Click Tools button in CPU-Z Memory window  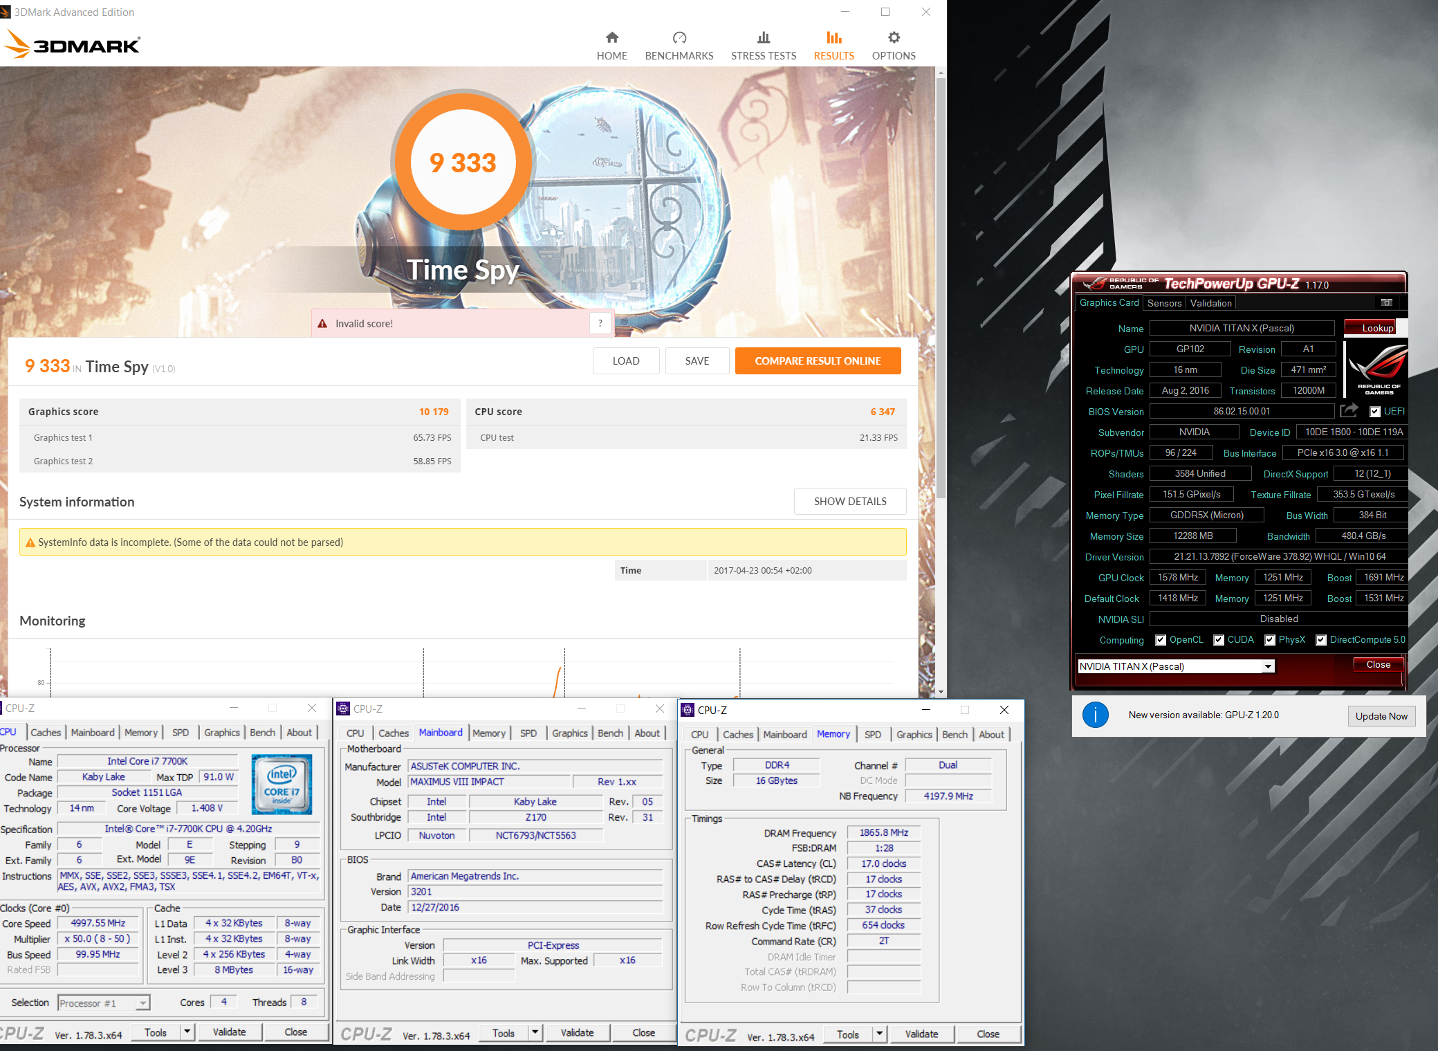(847, 1034)
